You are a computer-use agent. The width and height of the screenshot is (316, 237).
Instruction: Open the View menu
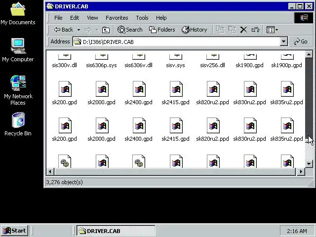click(x=92, y=18)
